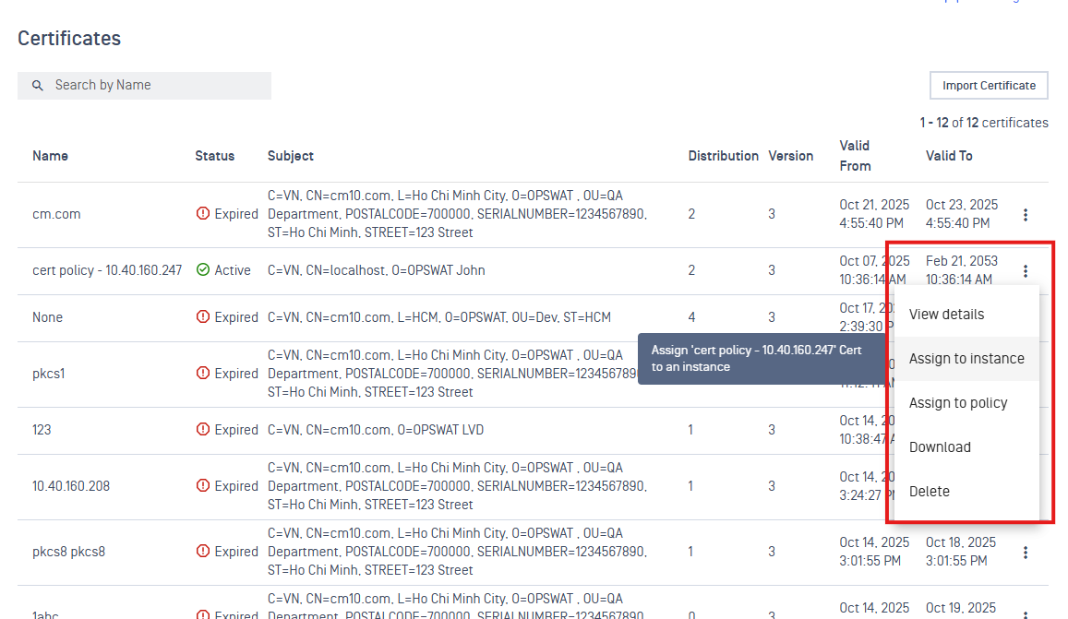Image resolution: width=1068 pixels, height=619 pixels.
Task: Click the Status column header
Action: point(214,156)
